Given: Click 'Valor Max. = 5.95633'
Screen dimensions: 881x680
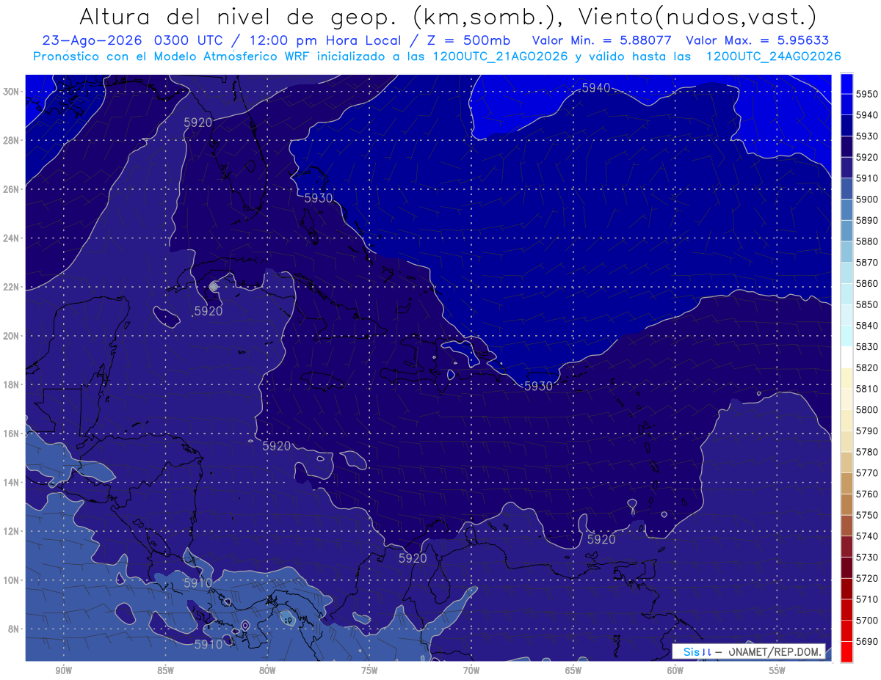Looking at the screenshot, I should [758, 40].
